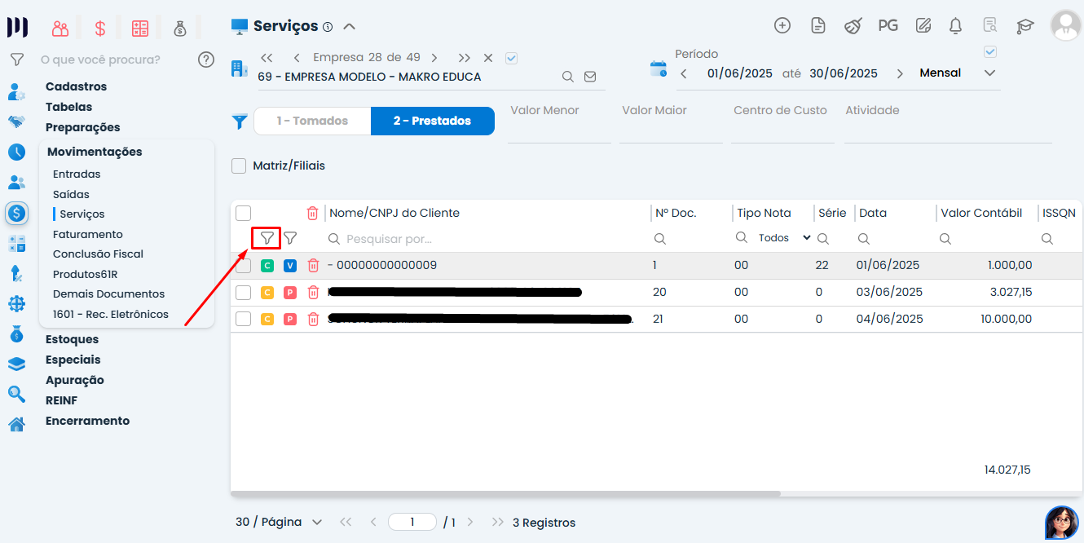Open the virtual assistant avatar chat
The width and height of the screenshot is (1084, 543).
coord(1062,523)
